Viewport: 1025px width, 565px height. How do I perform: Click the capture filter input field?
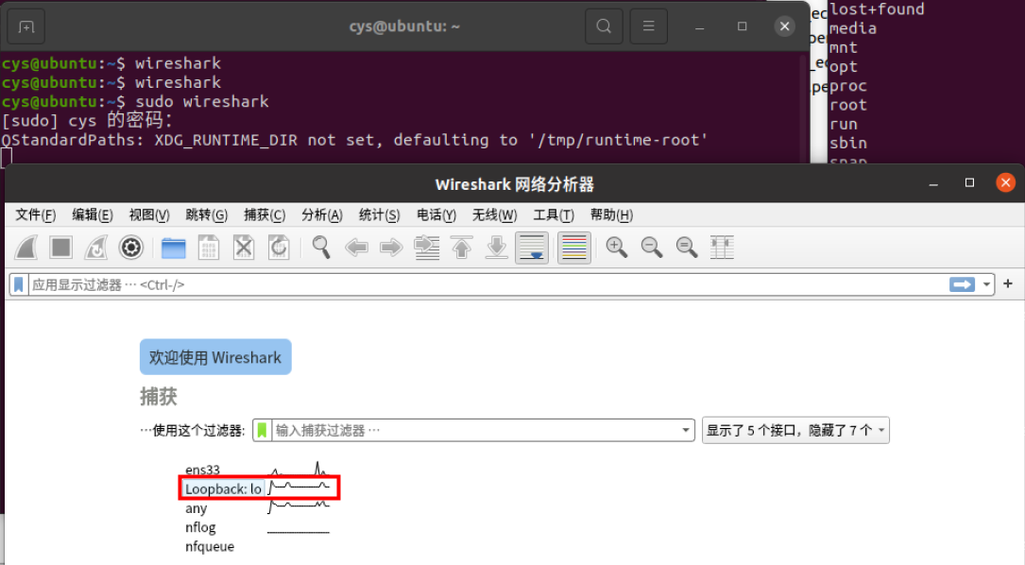[x=475, y=430]
